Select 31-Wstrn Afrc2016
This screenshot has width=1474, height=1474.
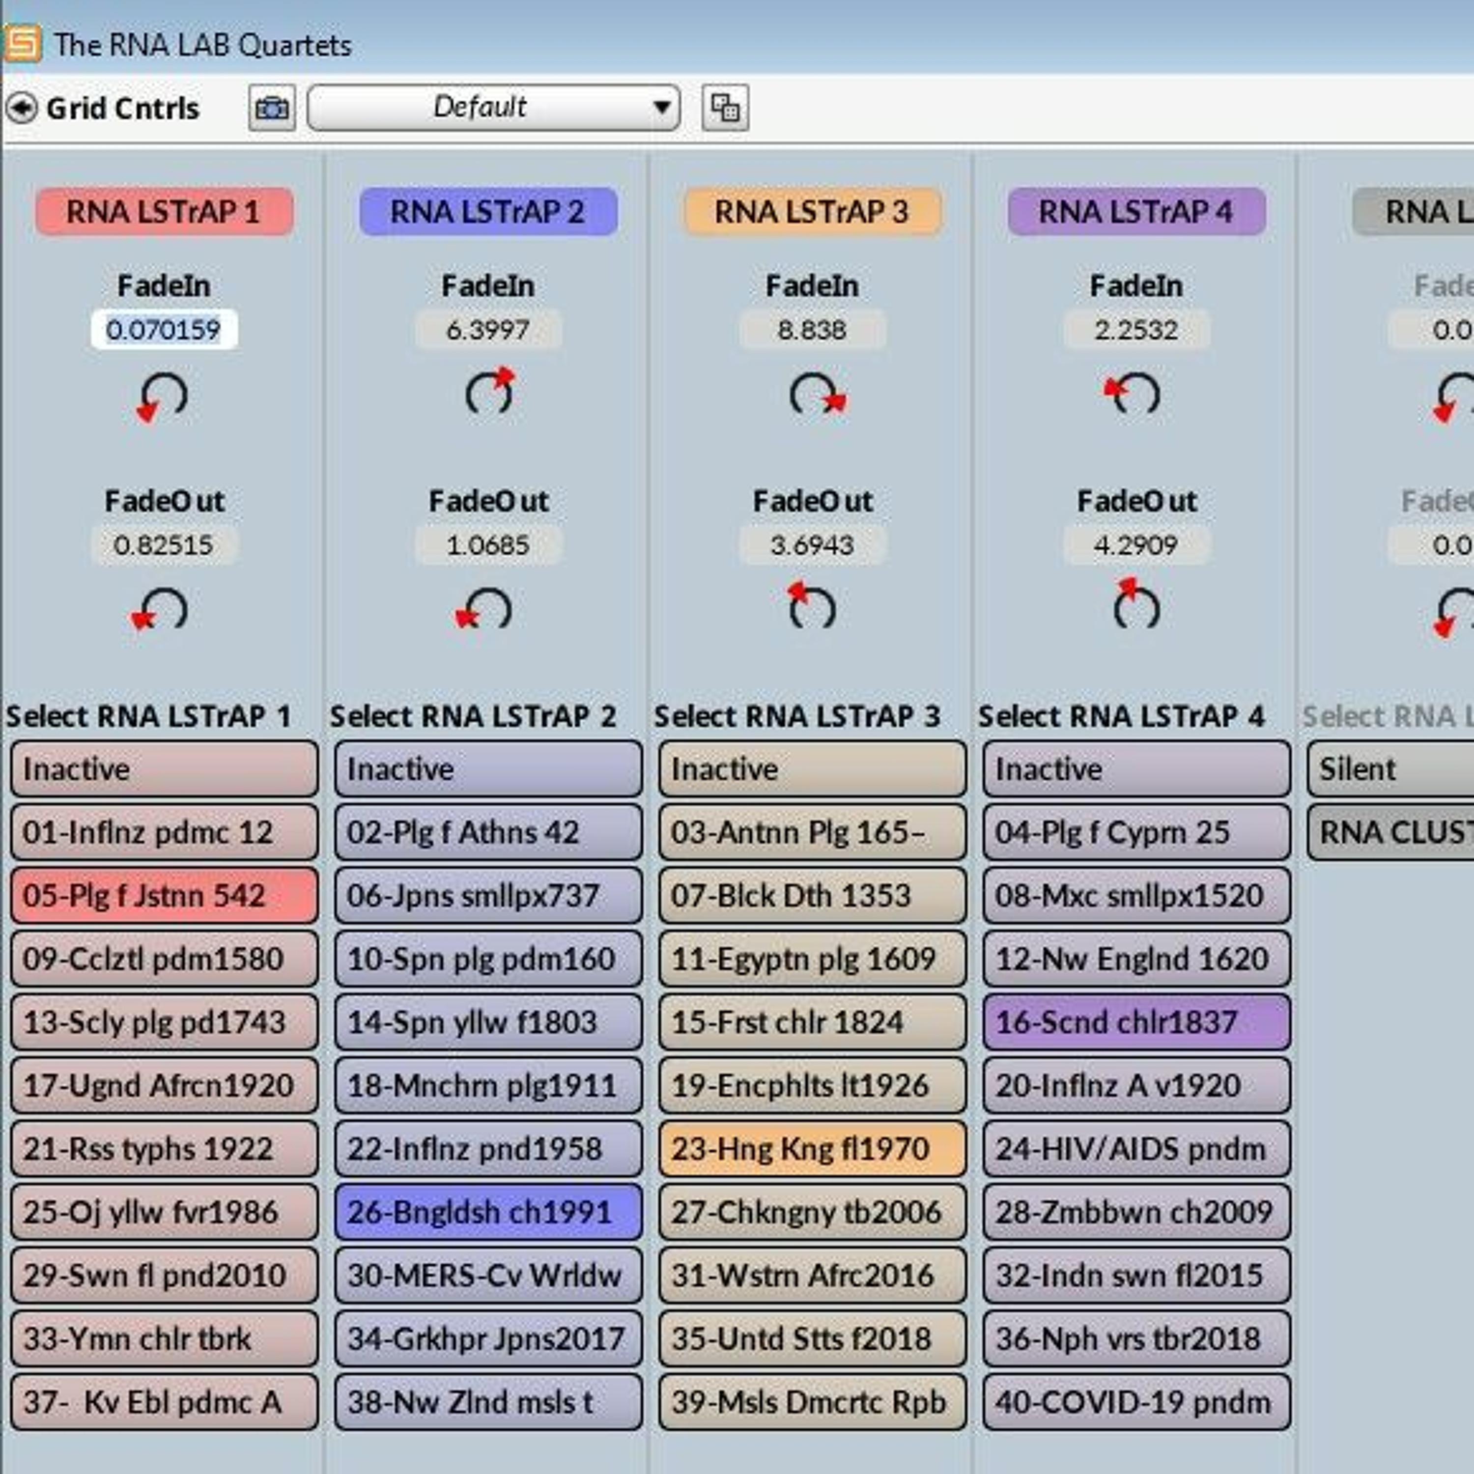click(x=813, y=1275)
